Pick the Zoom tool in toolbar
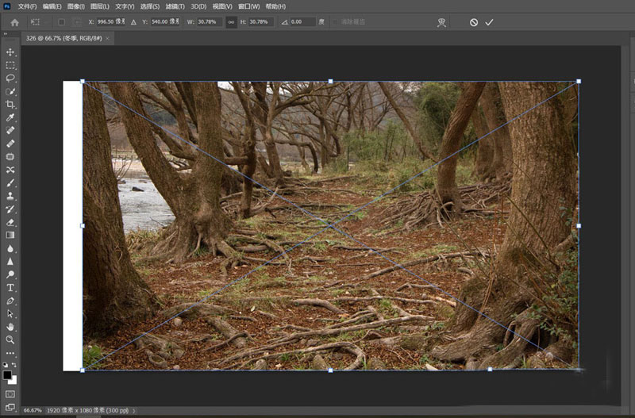 [10, 339]
